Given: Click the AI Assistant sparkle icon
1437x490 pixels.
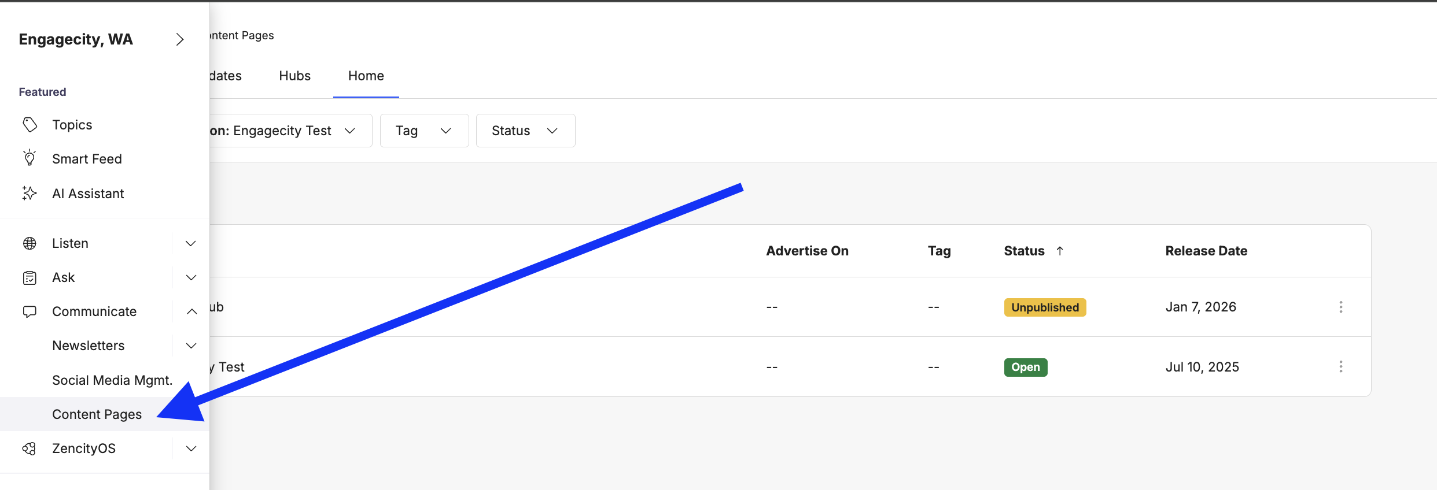Looking at the screenshot, I should tap(30, 193).
